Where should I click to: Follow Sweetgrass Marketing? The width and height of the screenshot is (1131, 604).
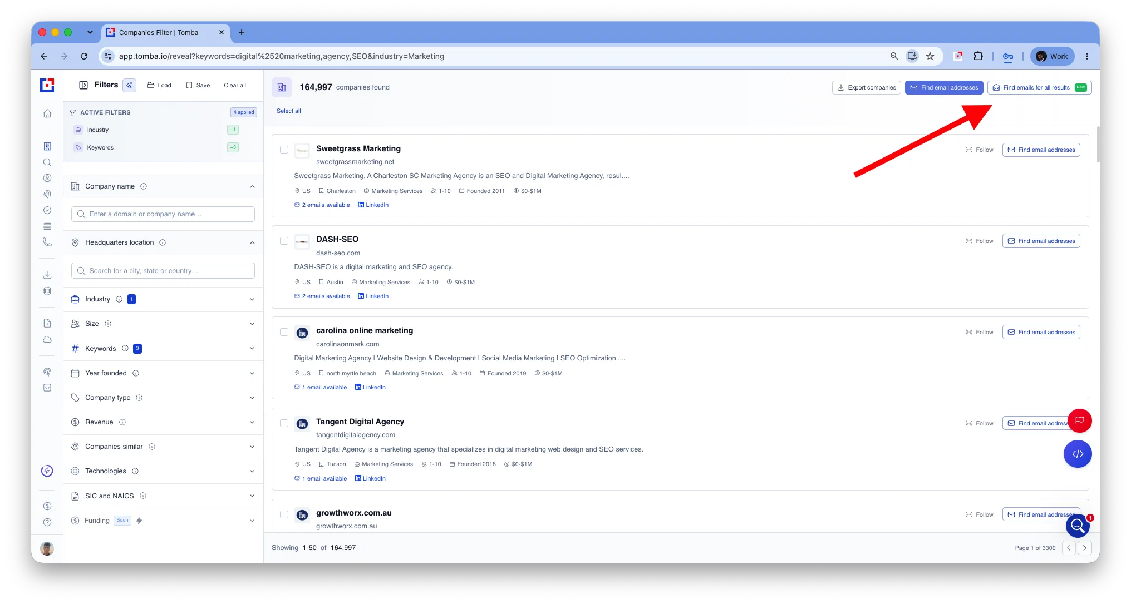(979, 150)
